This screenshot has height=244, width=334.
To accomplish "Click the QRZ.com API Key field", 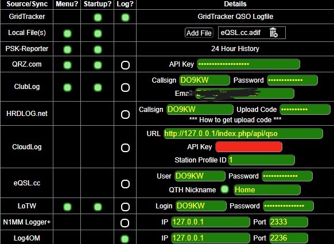I will click(x=248, y=64).
